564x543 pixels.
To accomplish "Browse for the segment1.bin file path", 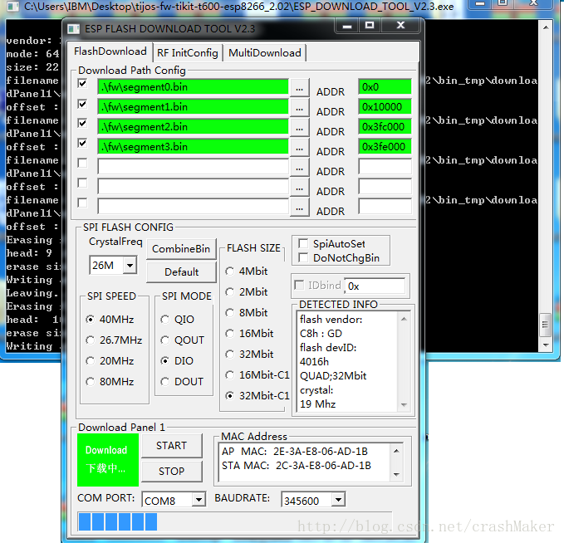I will point(299,108).
